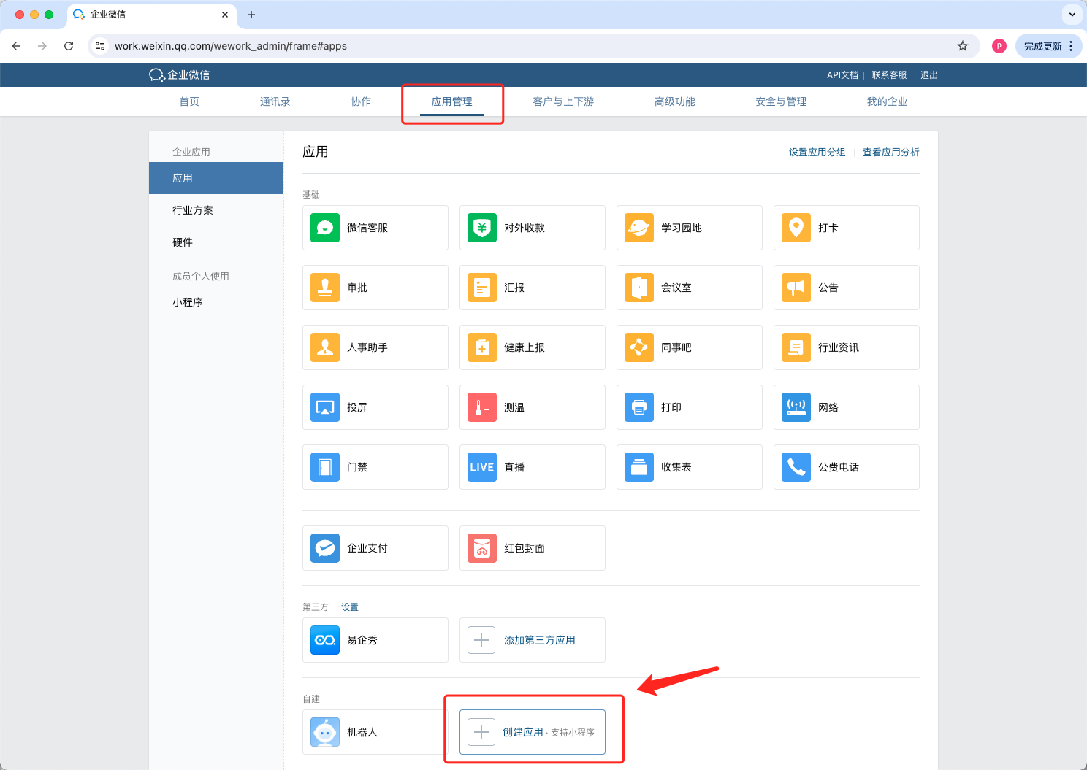The image size is (1087, 770).
Task: Open the API文档 link
Action: (842, 75)
